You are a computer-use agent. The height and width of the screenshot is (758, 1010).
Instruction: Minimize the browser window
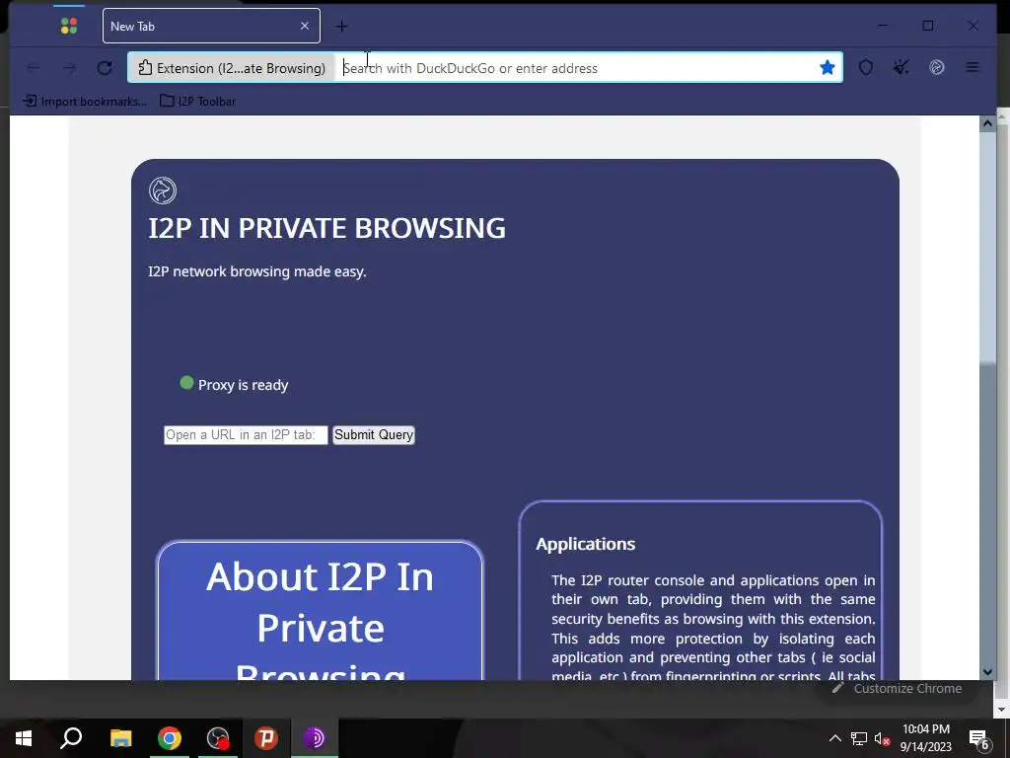pyautogui.click(x=883, y=26)
